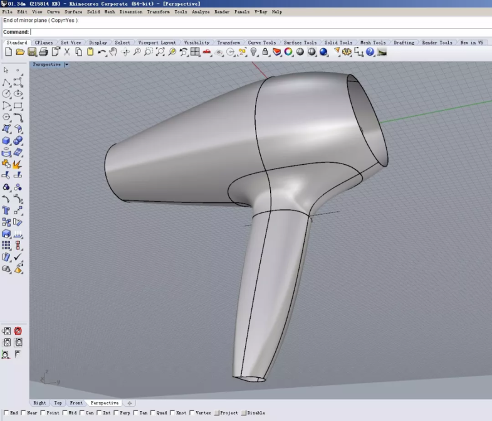Select the Box solid tool

(6, 141)
